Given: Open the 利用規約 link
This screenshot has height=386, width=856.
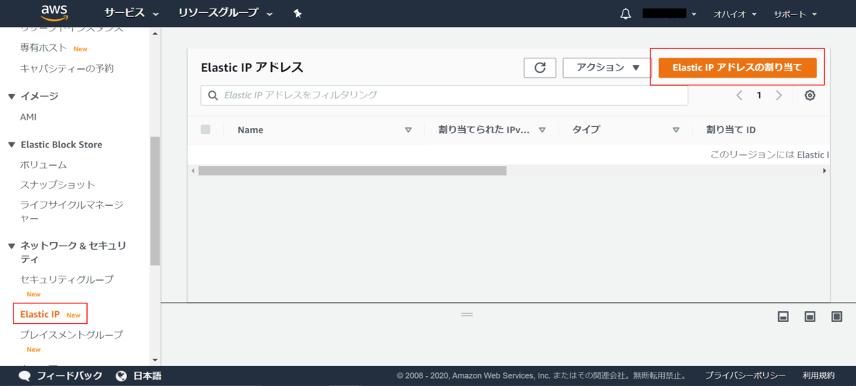Looking at the screenshot, I should 818,375.
